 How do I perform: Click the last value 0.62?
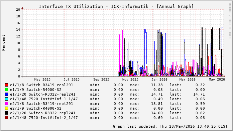click(x=200, y=113)
